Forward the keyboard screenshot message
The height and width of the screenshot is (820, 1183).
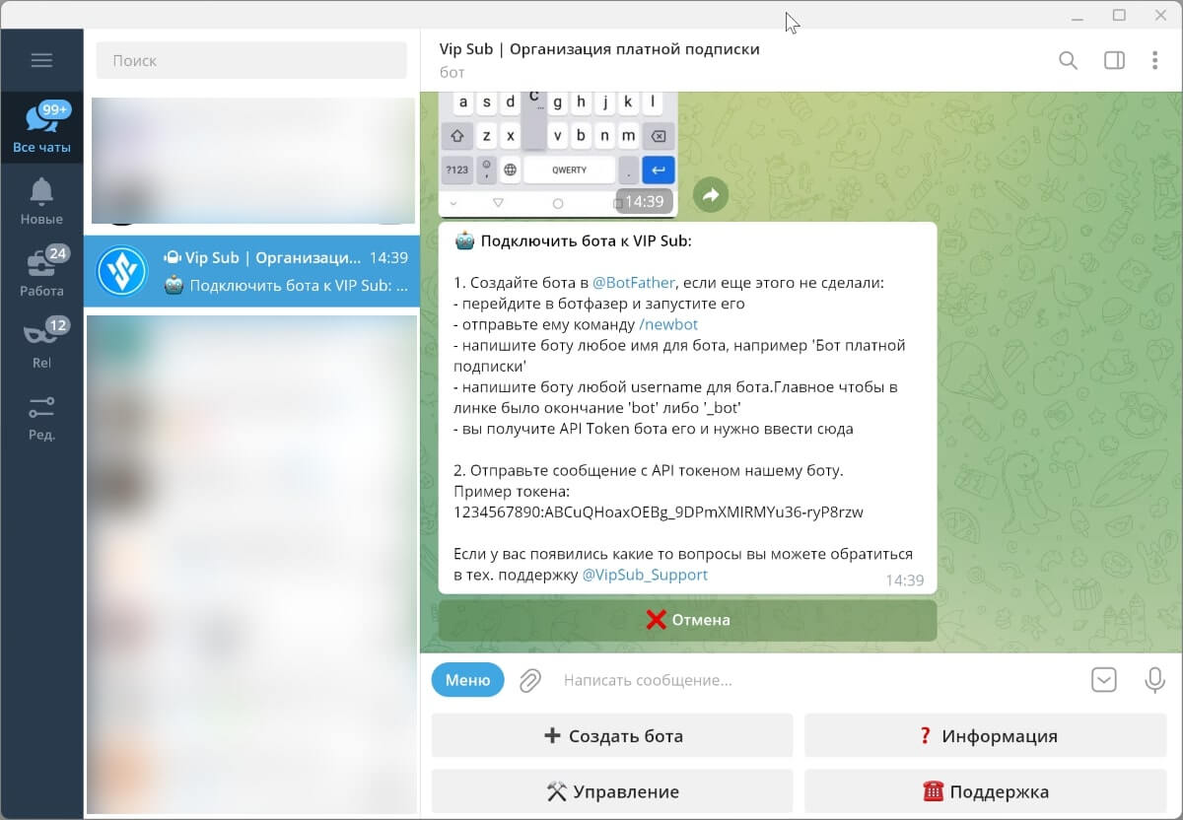(x=710, y=194)
